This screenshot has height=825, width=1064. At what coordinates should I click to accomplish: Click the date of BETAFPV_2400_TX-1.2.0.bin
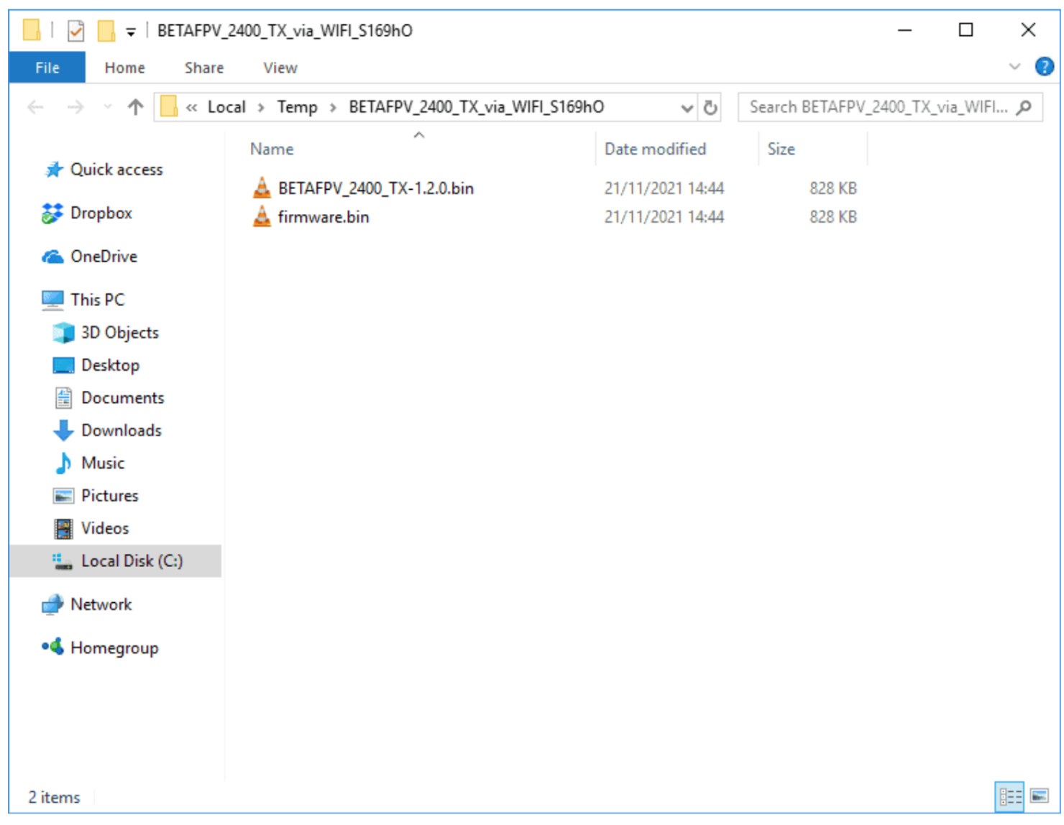664,188
